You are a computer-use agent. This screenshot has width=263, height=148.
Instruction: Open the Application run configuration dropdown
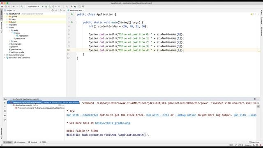click(x=33, y=7)
